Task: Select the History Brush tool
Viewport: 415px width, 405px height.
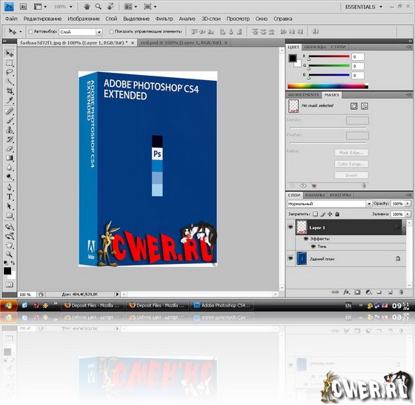Action: [9, 139]
